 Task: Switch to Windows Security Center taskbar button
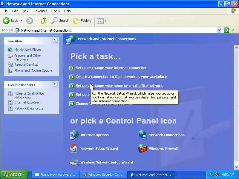[x=103, y=175]
